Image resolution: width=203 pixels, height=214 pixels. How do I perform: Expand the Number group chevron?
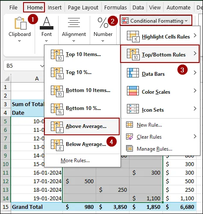point(103,41)
